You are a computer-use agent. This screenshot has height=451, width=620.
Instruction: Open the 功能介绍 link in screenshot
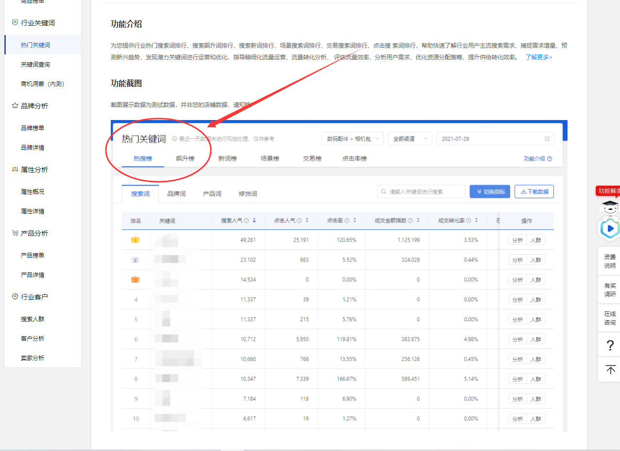pos(537,159)
